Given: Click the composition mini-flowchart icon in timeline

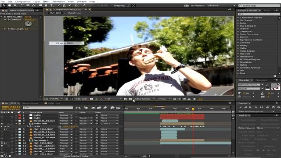Looking at the screenshot, I should pyautogui.click(x=78, y=108).
